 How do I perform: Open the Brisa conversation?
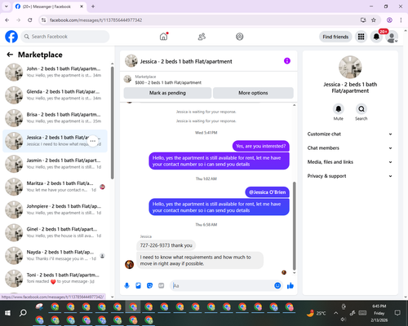coord(55,118)
